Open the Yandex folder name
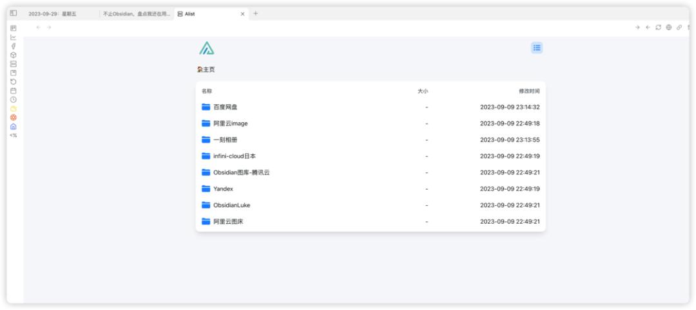The image size is (696, 310). [x=223, y=188]
